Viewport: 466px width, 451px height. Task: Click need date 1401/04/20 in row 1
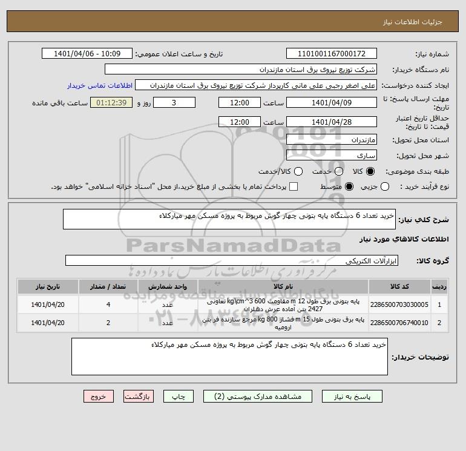(48, 305)
